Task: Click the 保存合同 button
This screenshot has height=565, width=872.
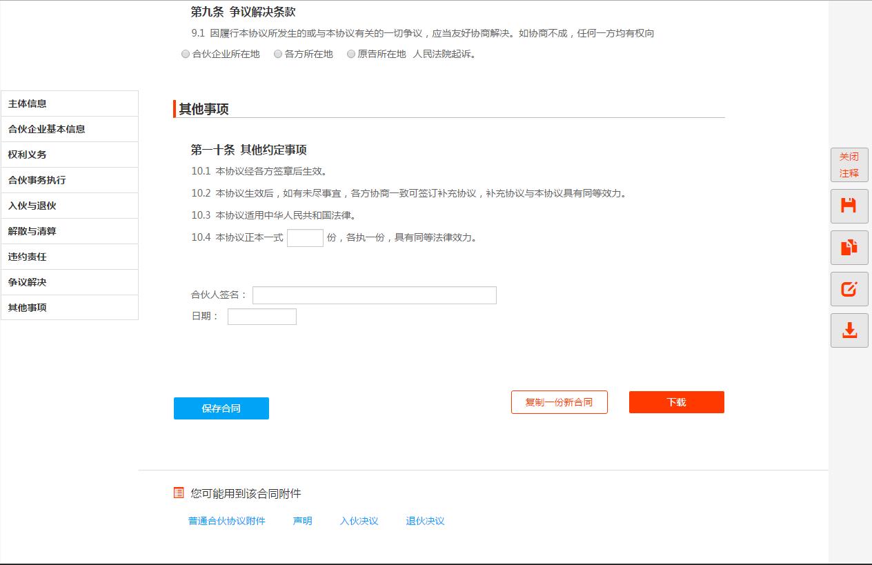Action: 221,408
